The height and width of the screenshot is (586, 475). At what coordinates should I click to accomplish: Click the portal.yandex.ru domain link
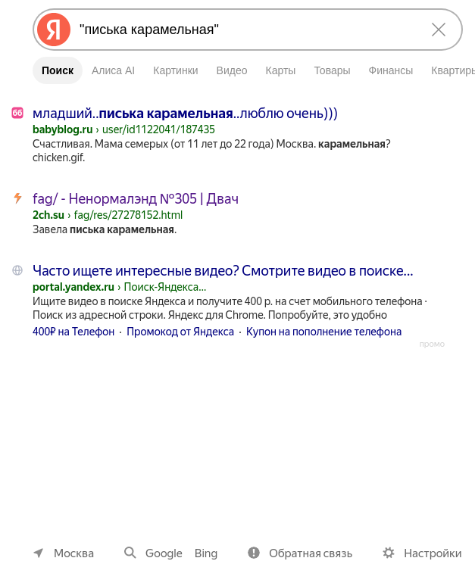coord(73,287)
